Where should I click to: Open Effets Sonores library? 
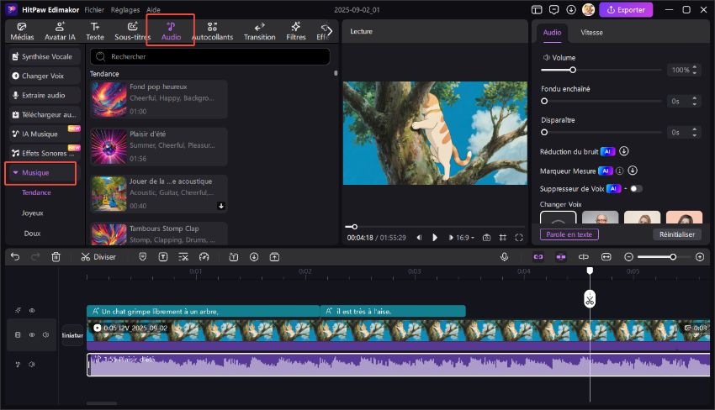pos(44,153)
